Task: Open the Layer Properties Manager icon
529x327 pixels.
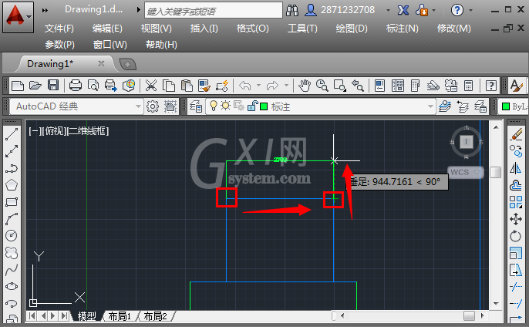Action: pyautogui.click(x=195, y=106)
